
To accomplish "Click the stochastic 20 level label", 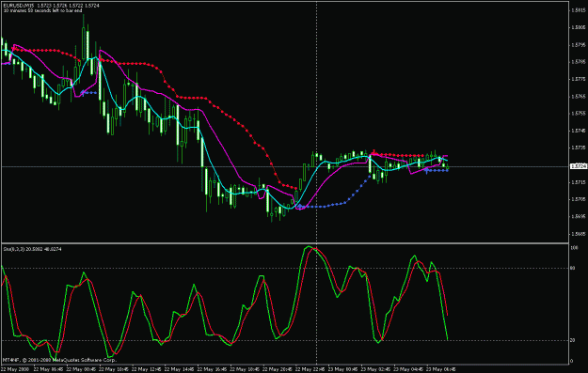I will pyautogui.click(x=573, y=340).
